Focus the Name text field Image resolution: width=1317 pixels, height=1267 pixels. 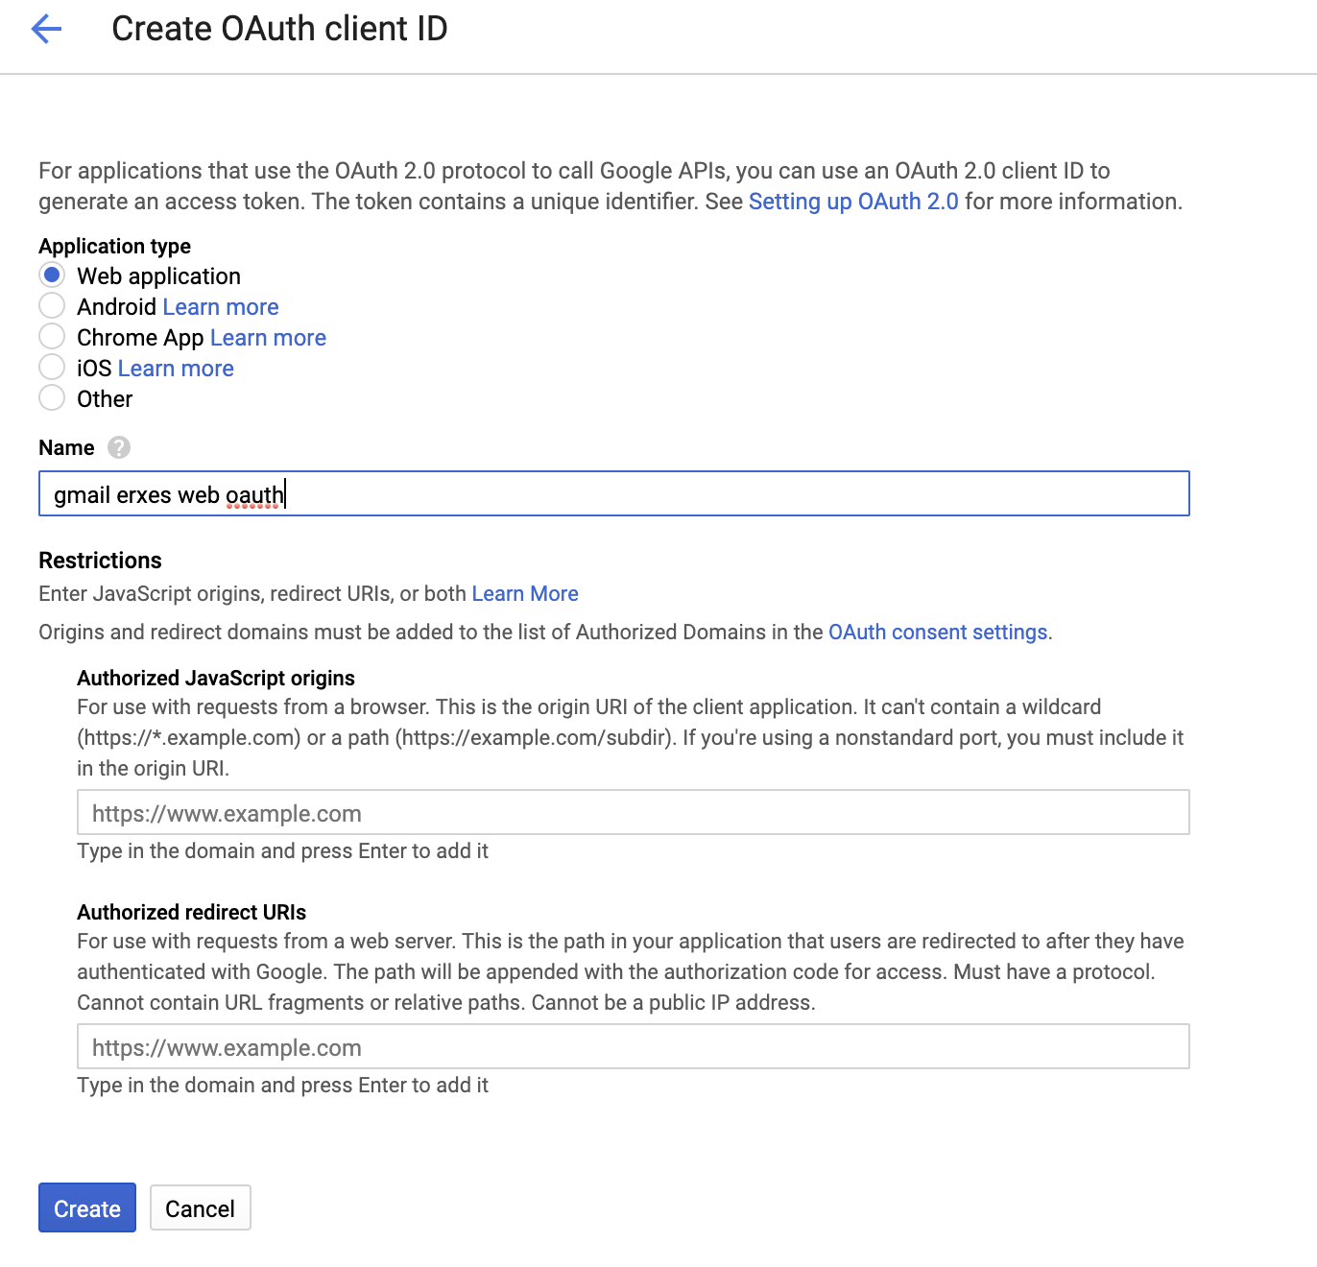pos(614,494)
